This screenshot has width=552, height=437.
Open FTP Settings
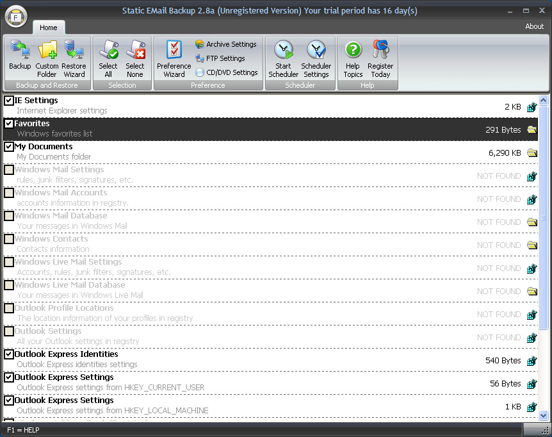(x=220, y=57)
